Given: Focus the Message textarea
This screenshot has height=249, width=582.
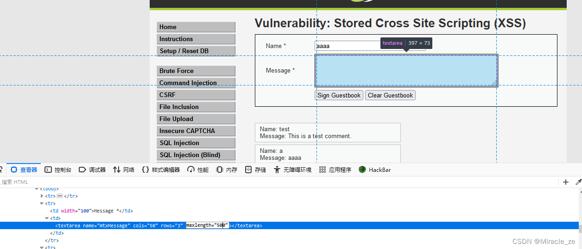Looking at the screenshot, I should click(x=406, y=70).
